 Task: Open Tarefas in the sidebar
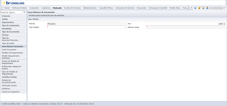[13, 19]
